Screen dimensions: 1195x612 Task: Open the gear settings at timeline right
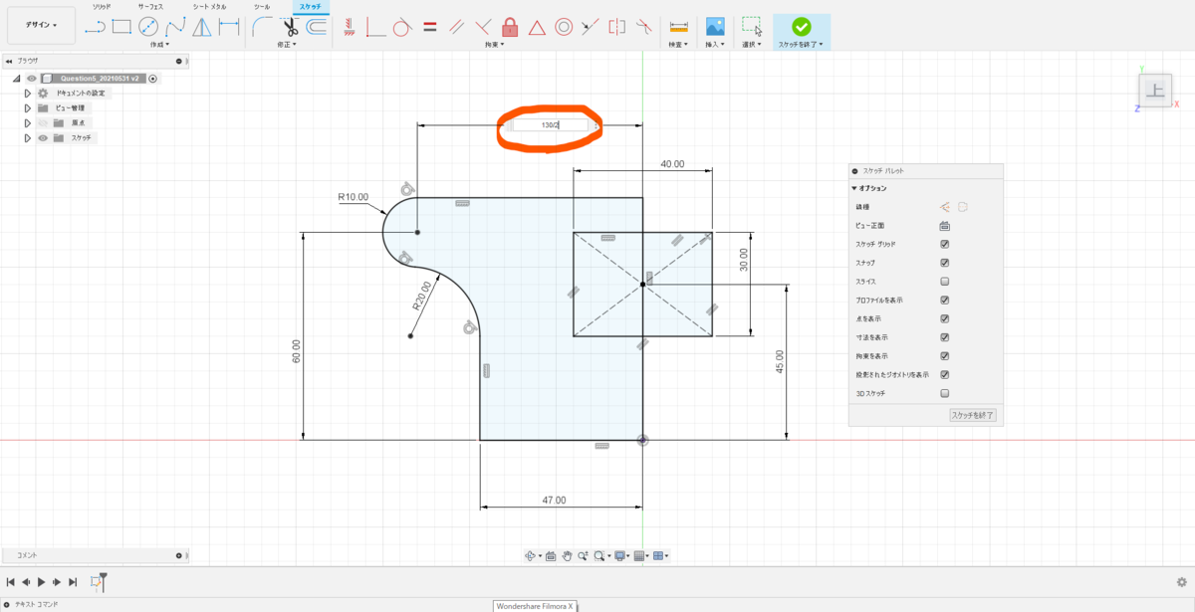[1182, 582]
